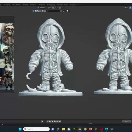Viewport: 132px width, 132px height.
Task: Open the pivot point dropdown
Action: point(49,8)
